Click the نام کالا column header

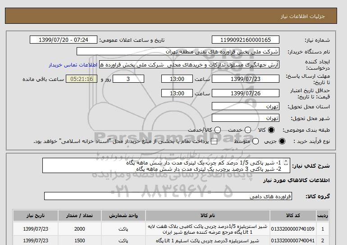pyautogui.click(x=208, y=215)
